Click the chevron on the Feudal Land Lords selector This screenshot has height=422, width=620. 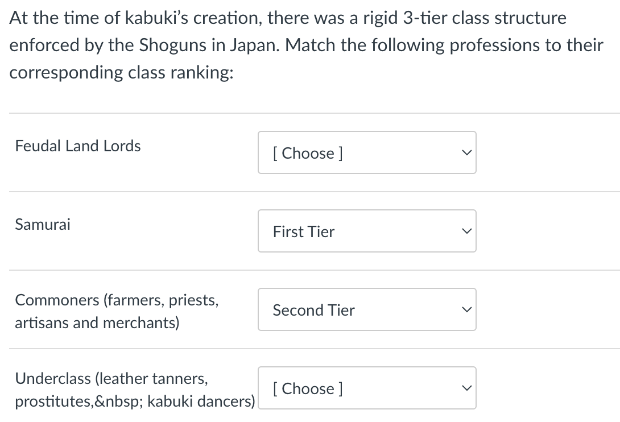tap(466, 152)
